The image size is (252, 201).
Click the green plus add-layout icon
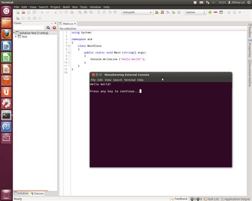point(210,12)
